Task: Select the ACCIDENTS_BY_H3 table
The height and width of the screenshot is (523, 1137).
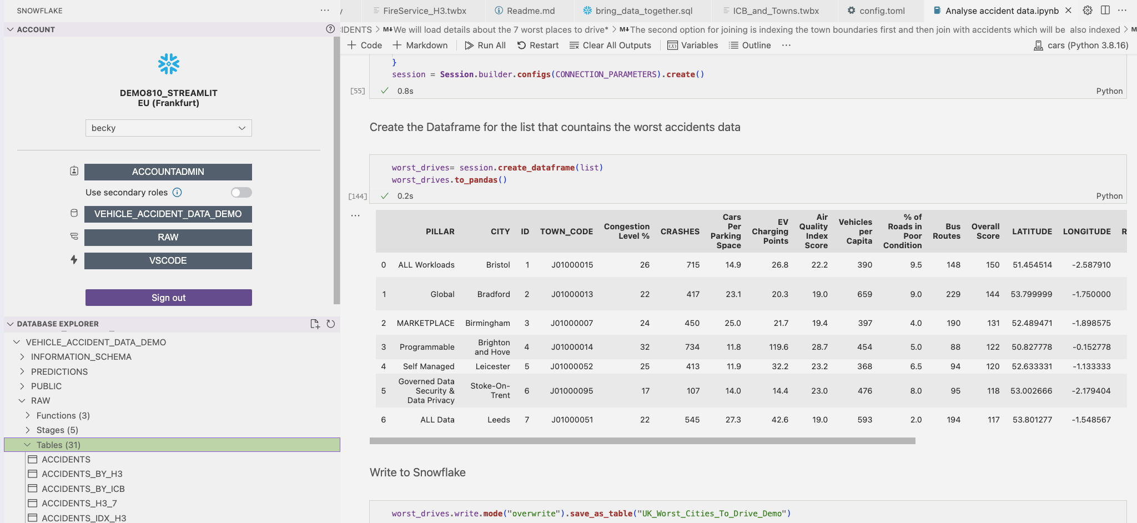Action: [82, 474]
